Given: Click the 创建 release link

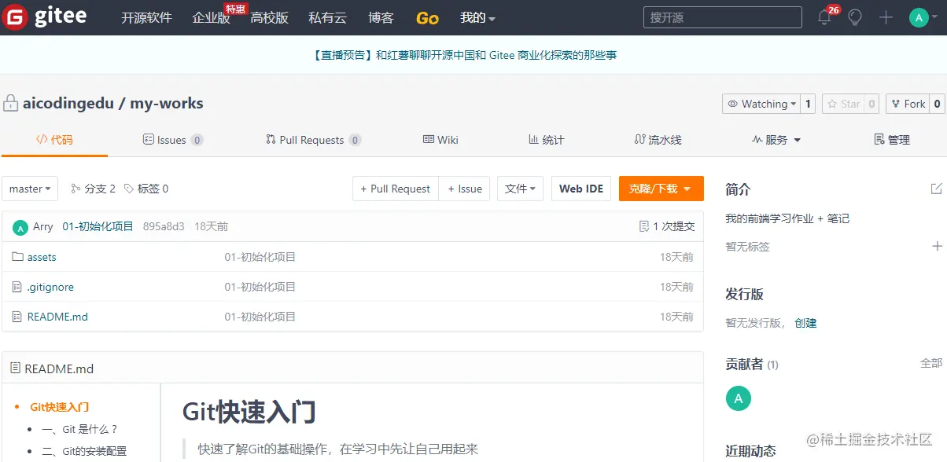Looking at the screenshot, I should (805, 323).
